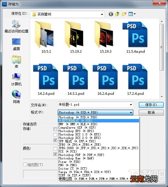This screenshot has height=187, width=168.
Task: Choose Photoshop Raw format
Action: (x=98, y=158)
